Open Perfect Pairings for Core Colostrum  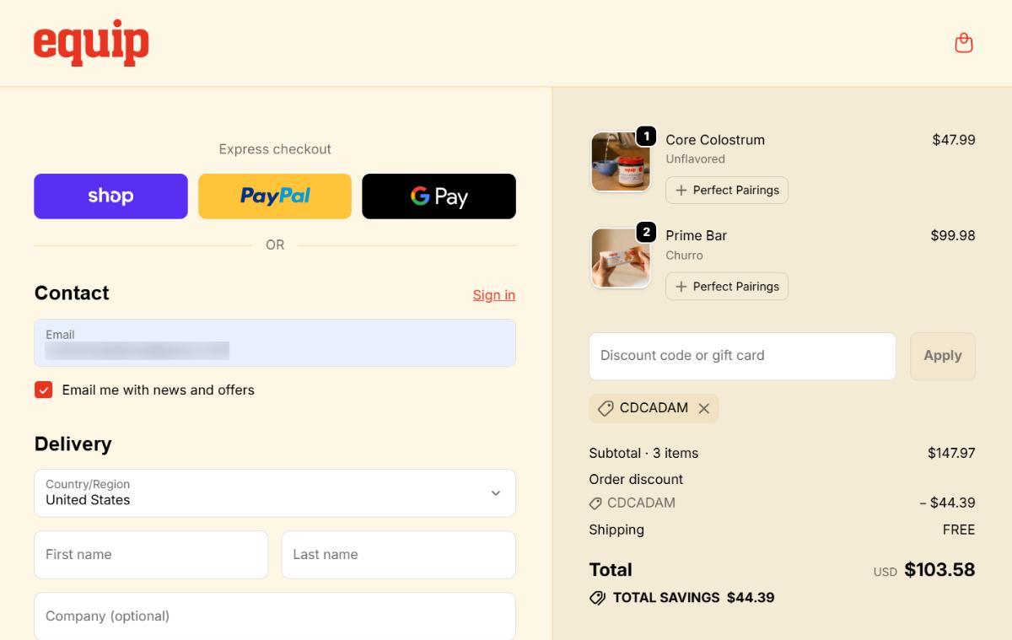[727, 191]
